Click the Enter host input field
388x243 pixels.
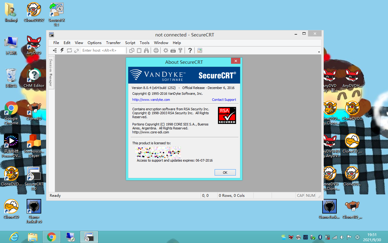tap(103, 50)
